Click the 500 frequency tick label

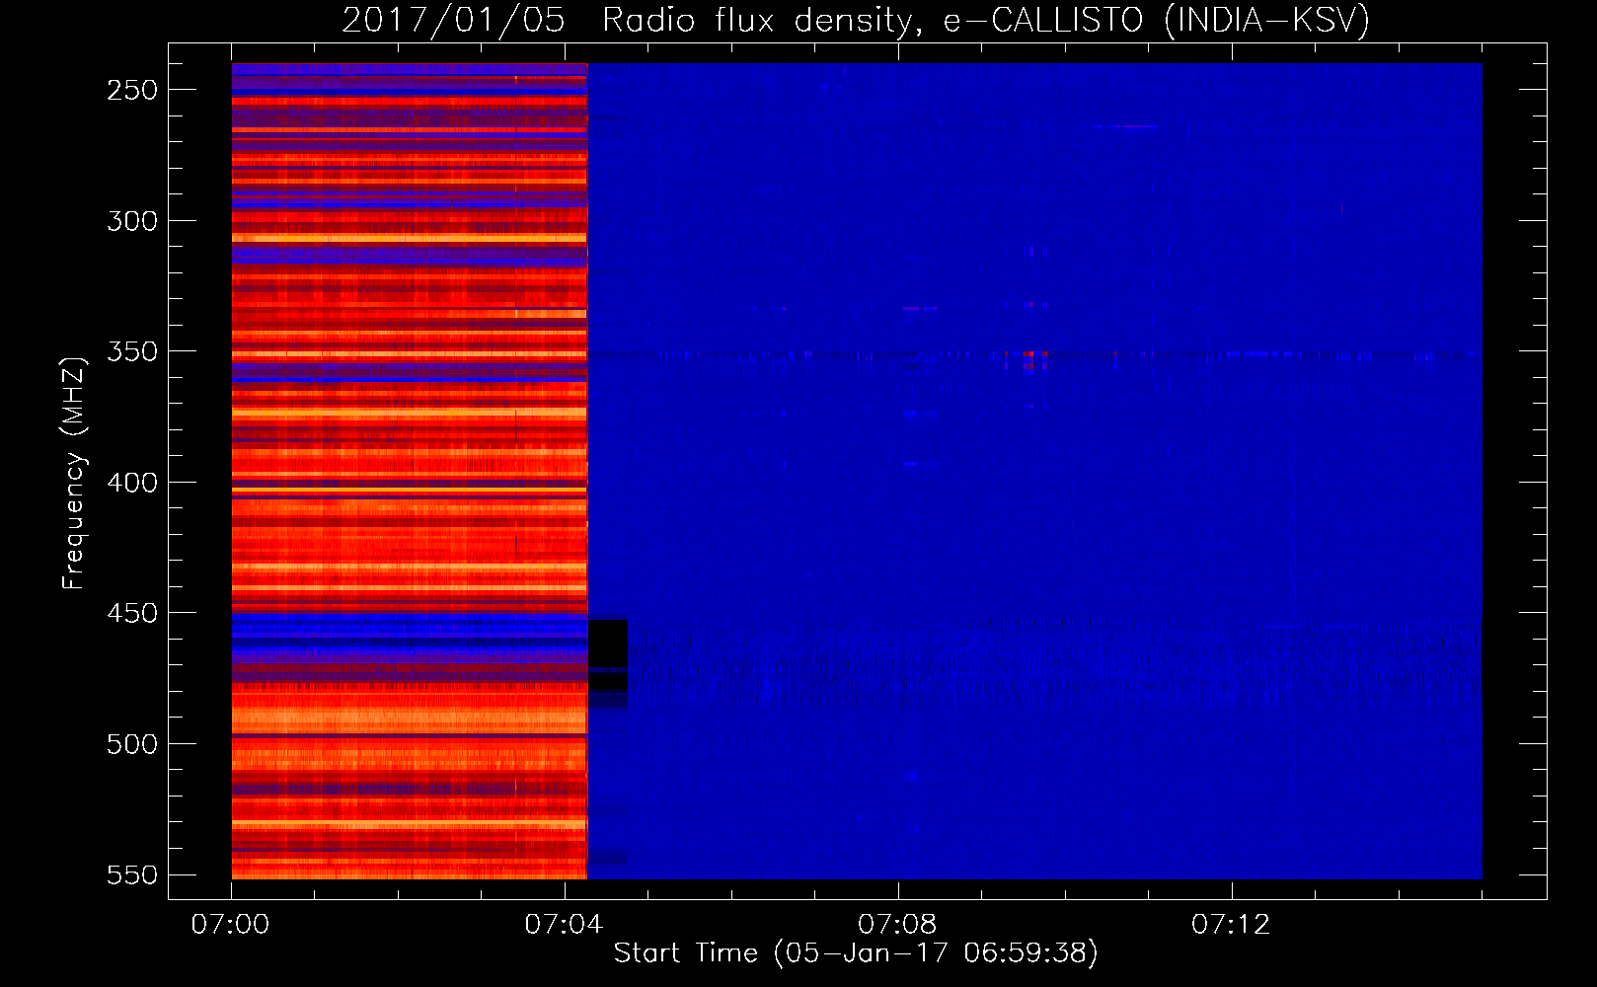(132, 744)
